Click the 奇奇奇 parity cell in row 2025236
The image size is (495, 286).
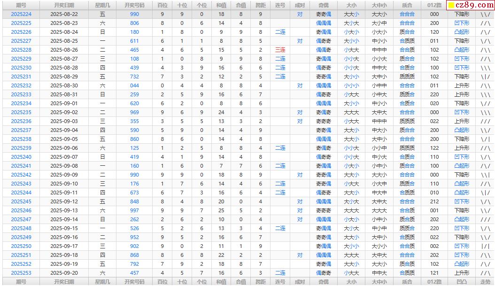tap(324, 121)
